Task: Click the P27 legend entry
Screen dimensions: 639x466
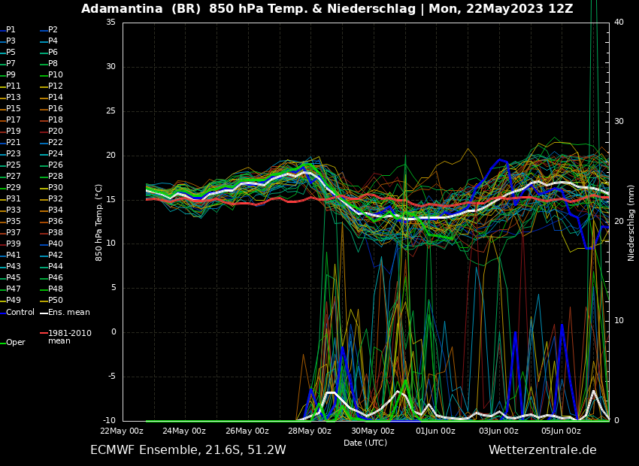Action: [x=11, y=177]
